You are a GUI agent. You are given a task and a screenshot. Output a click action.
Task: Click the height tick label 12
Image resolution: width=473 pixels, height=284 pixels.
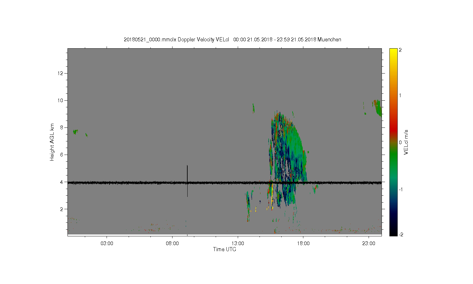pos(61,73)
